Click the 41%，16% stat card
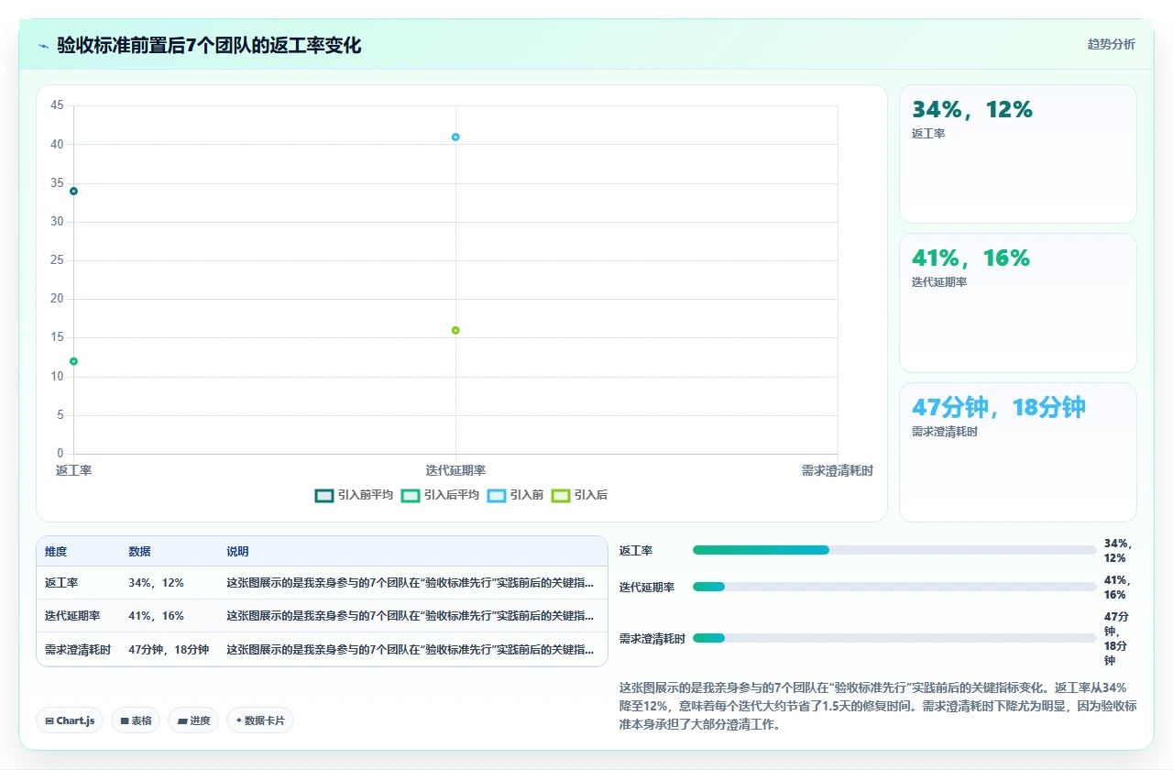Screen dimensions: 1173x770 1018,302
